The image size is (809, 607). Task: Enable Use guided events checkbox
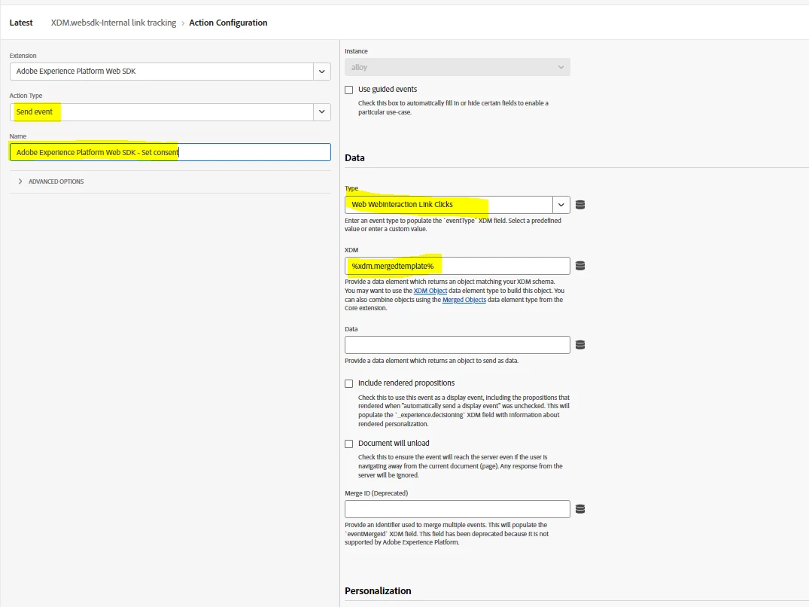(348, 90)
